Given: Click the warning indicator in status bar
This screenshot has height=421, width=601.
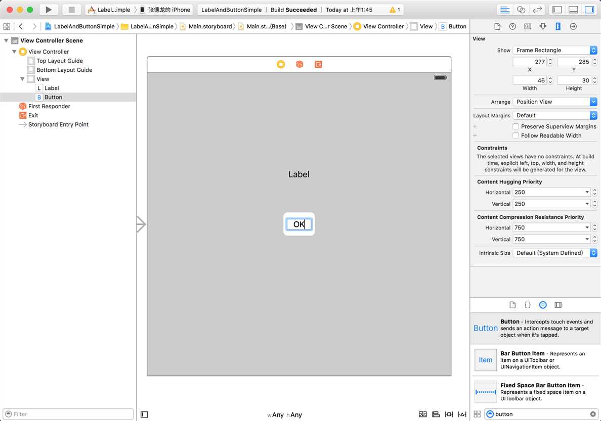Looking at the screenshot, I should click(x=395, y=10).
